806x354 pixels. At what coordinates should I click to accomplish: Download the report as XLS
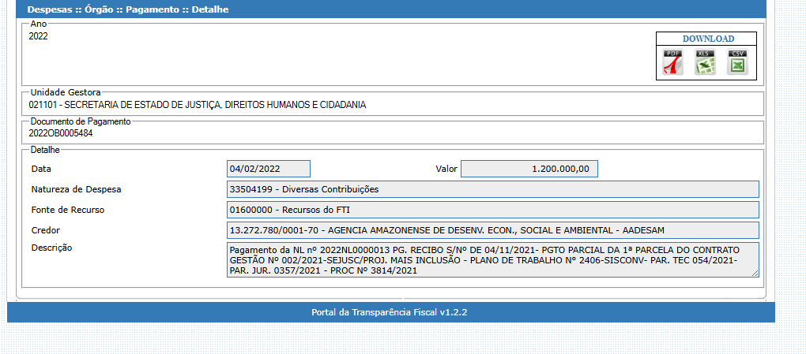coord(705,62)
